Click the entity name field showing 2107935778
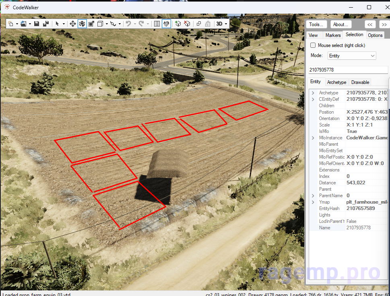 (348, 70)
